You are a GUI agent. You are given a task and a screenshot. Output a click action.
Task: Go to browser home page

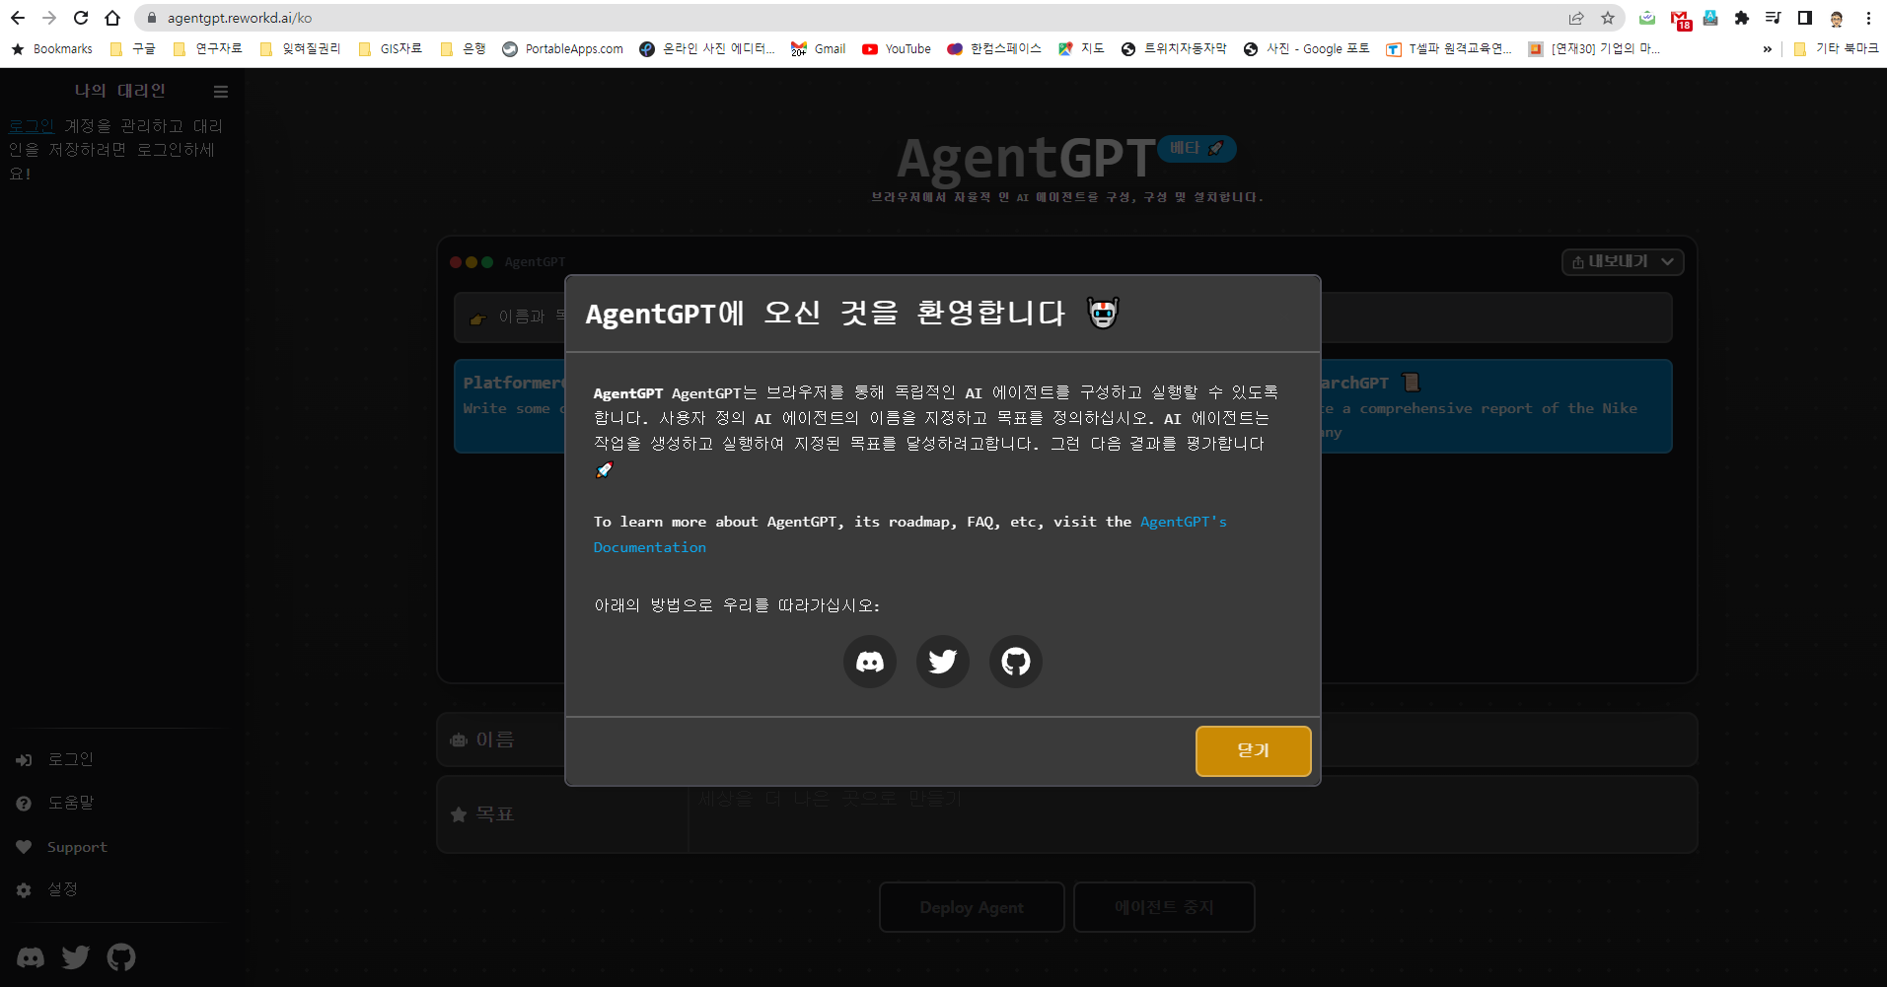pyautogui.click(x=112, y=18)
